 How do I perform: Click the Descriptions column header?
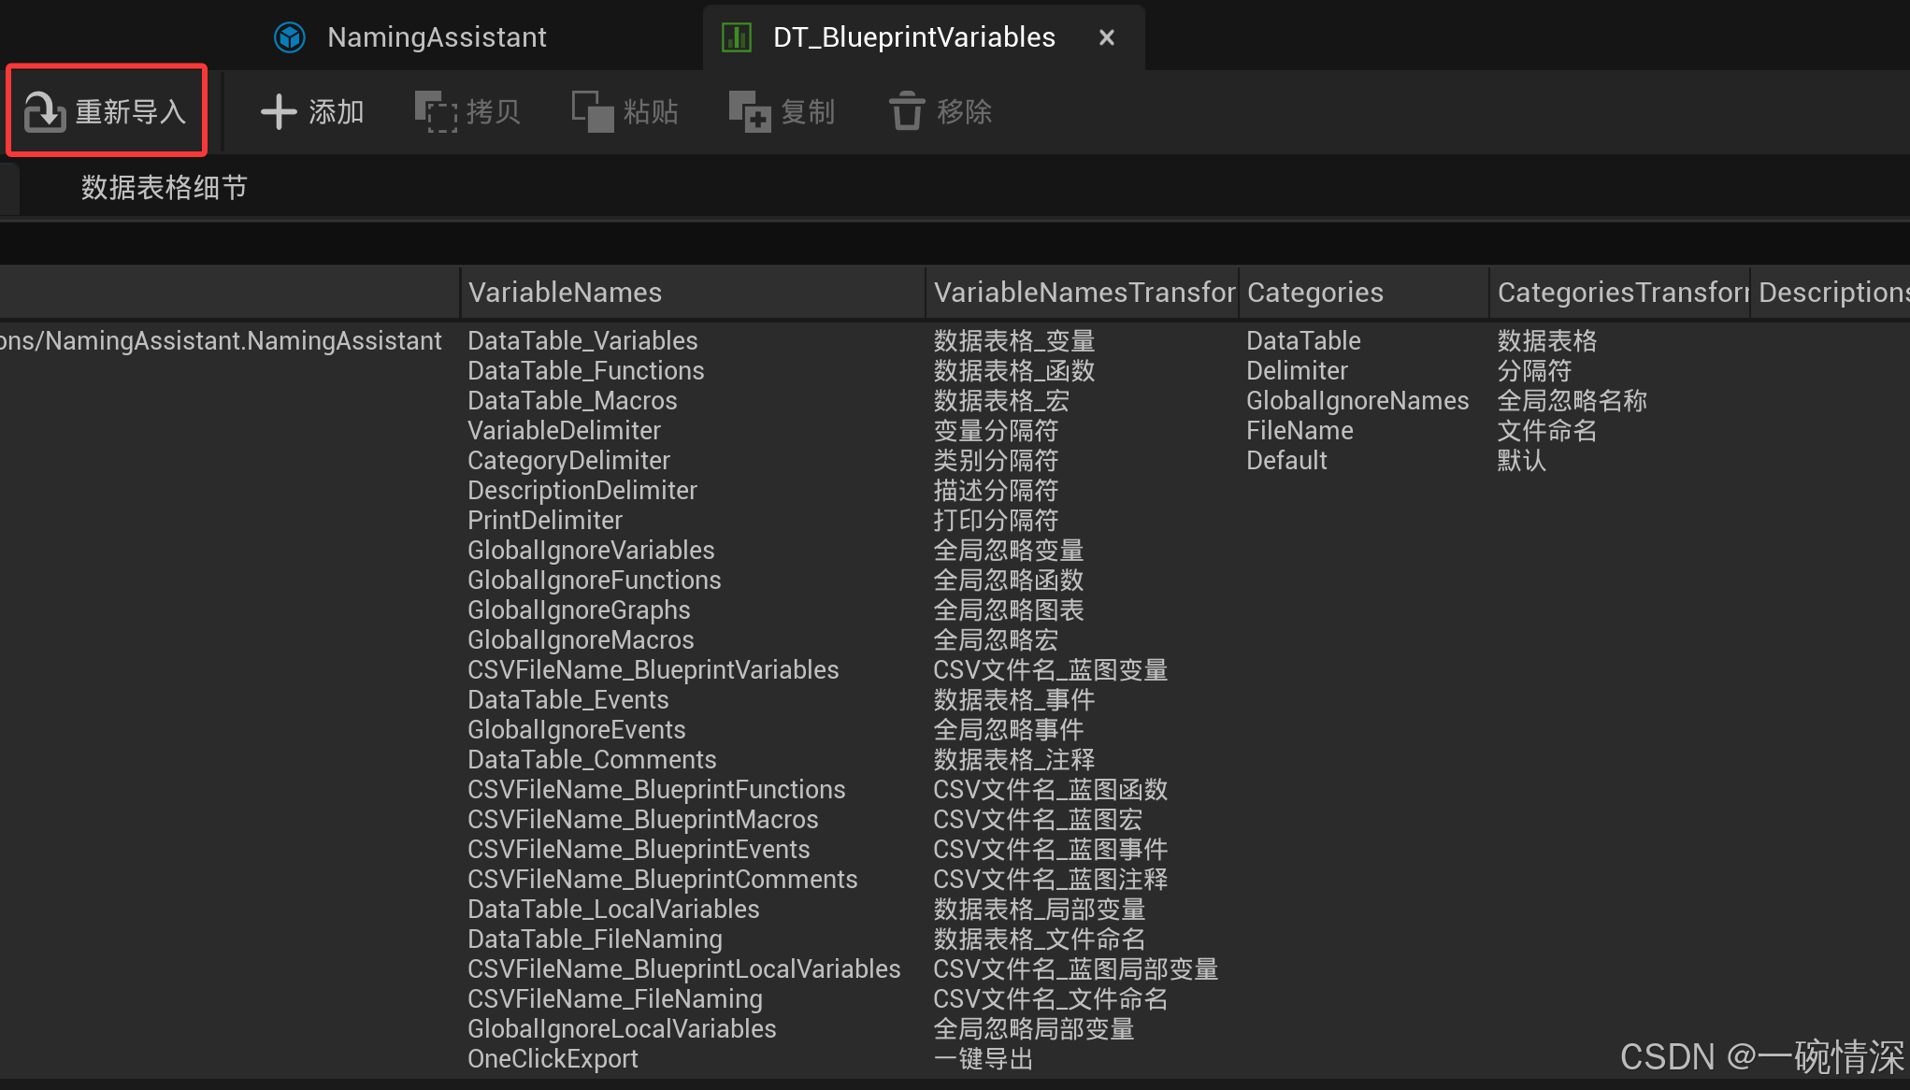click(1831, 293)
